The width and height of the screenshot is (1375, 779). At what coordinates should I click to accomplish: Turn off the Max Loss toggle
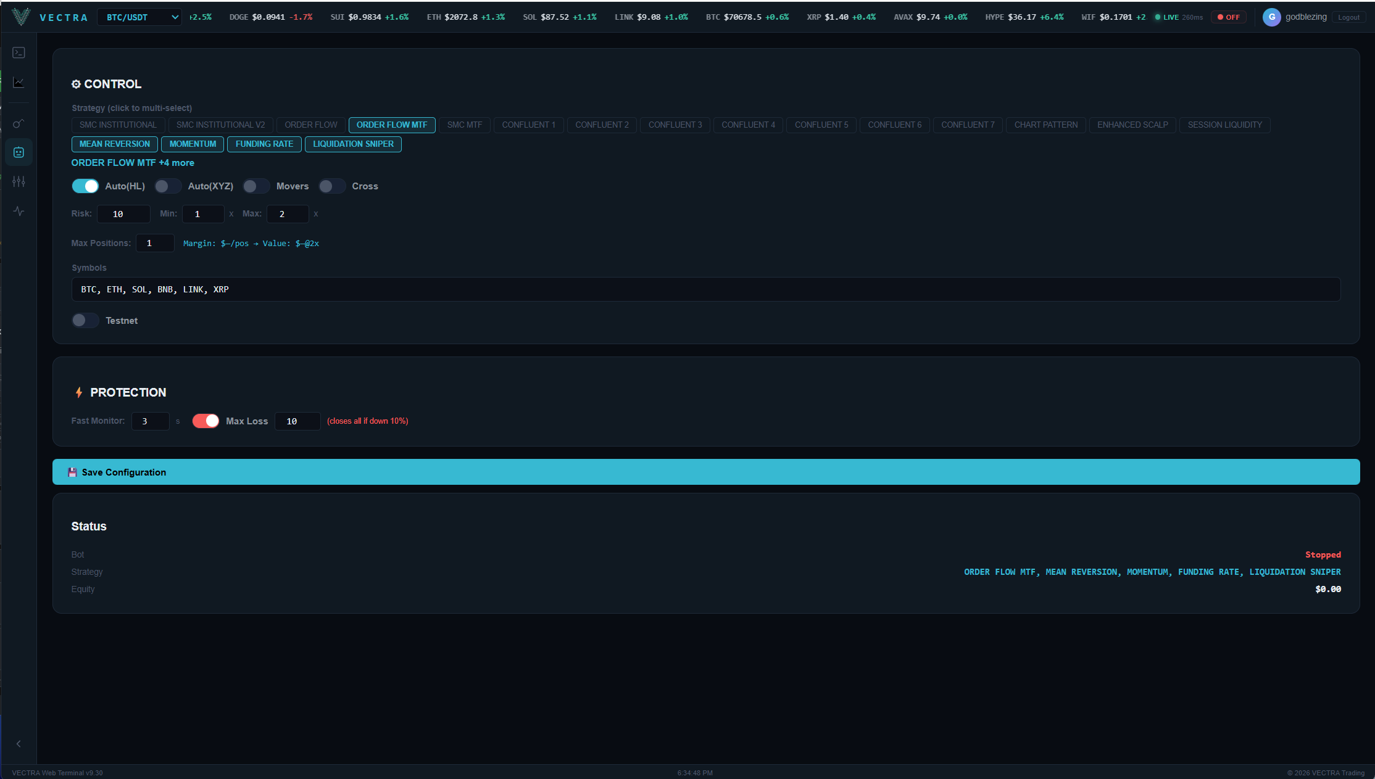[206, 421]
